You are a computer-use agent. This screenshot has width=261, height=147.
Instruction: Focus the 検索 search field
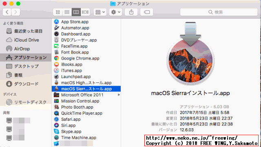[x=219, y=12]
